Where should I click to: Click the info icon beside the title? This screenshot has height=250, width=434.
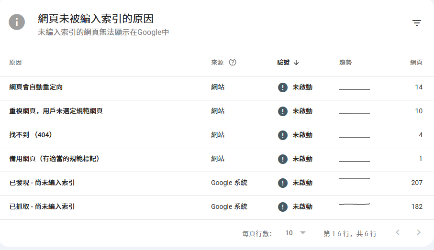(x=17, y=22)
